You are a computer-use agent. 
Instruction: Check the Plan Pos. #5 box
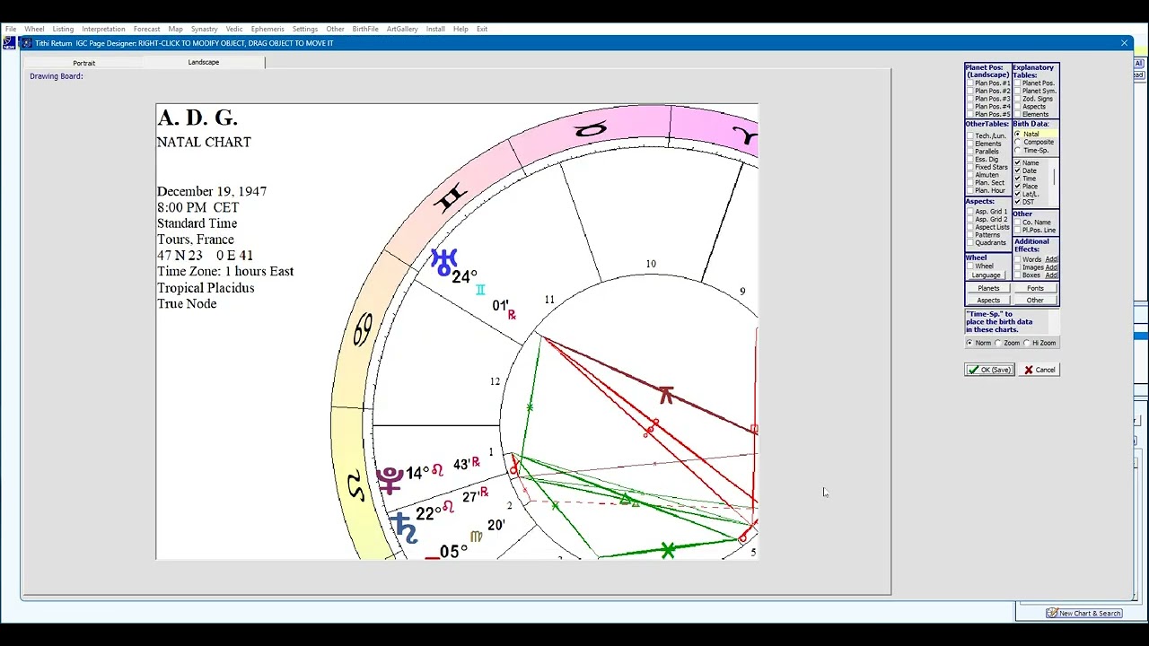coord(970,114)
